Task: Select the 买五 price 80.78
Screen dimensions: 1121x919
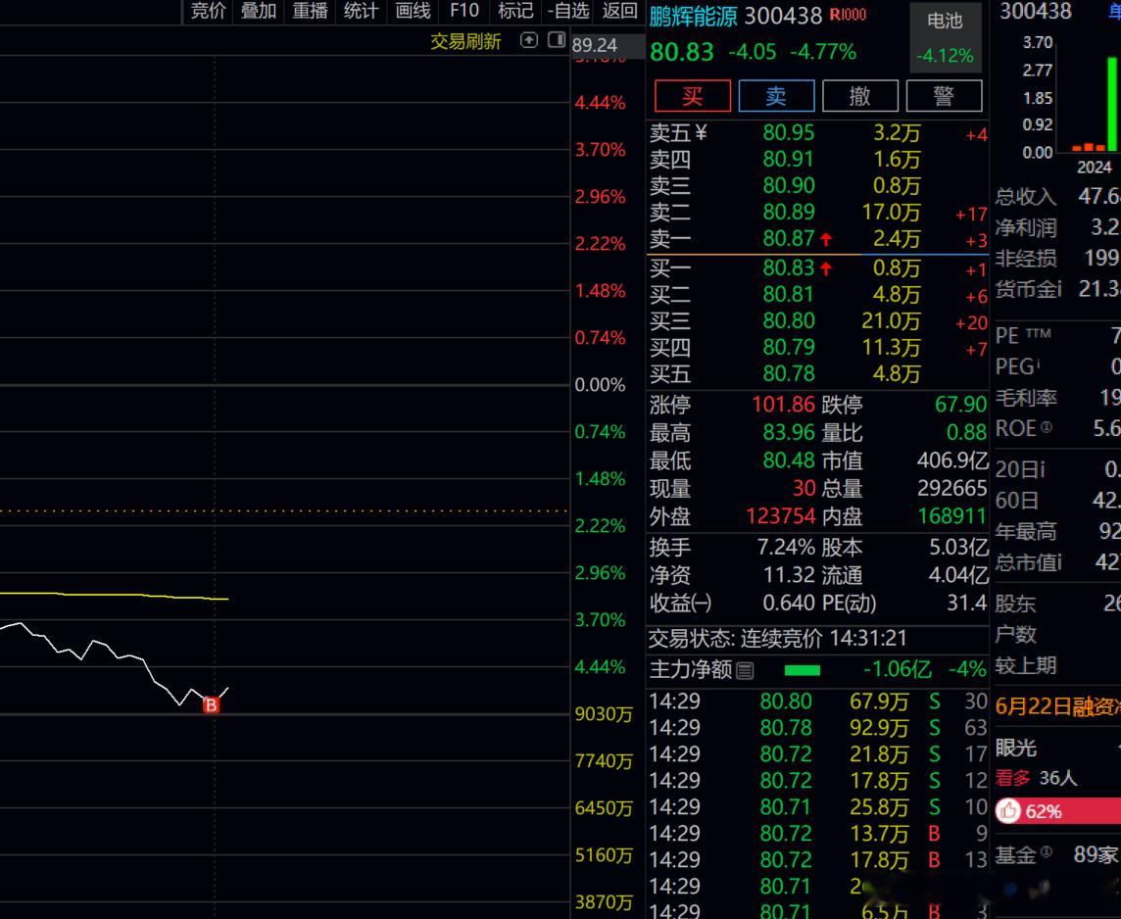Action: [x=789, y=373]
